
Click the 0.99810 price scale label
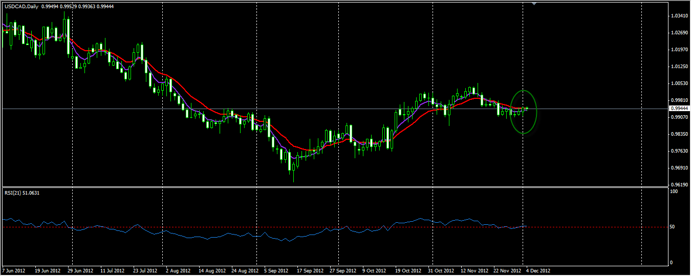point(679,100)
